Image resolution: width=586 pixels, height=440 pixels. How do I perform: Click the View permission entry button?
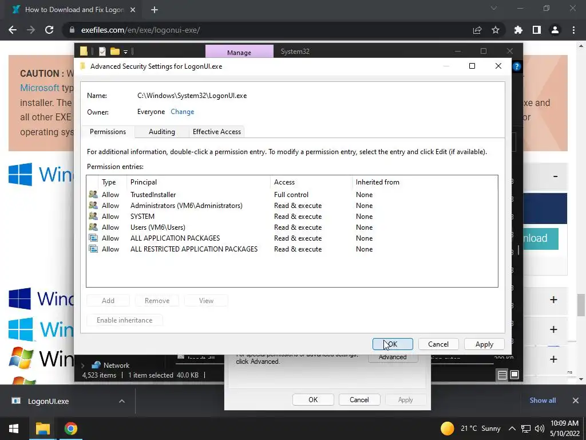[x=206, y=301]
